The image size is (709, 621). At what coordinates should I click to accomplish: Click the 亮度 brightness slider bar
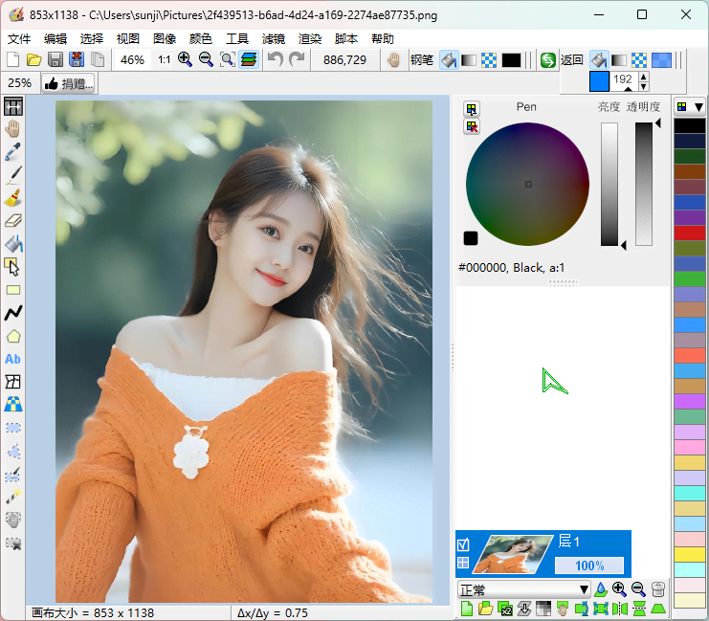[x=609, y=184]
